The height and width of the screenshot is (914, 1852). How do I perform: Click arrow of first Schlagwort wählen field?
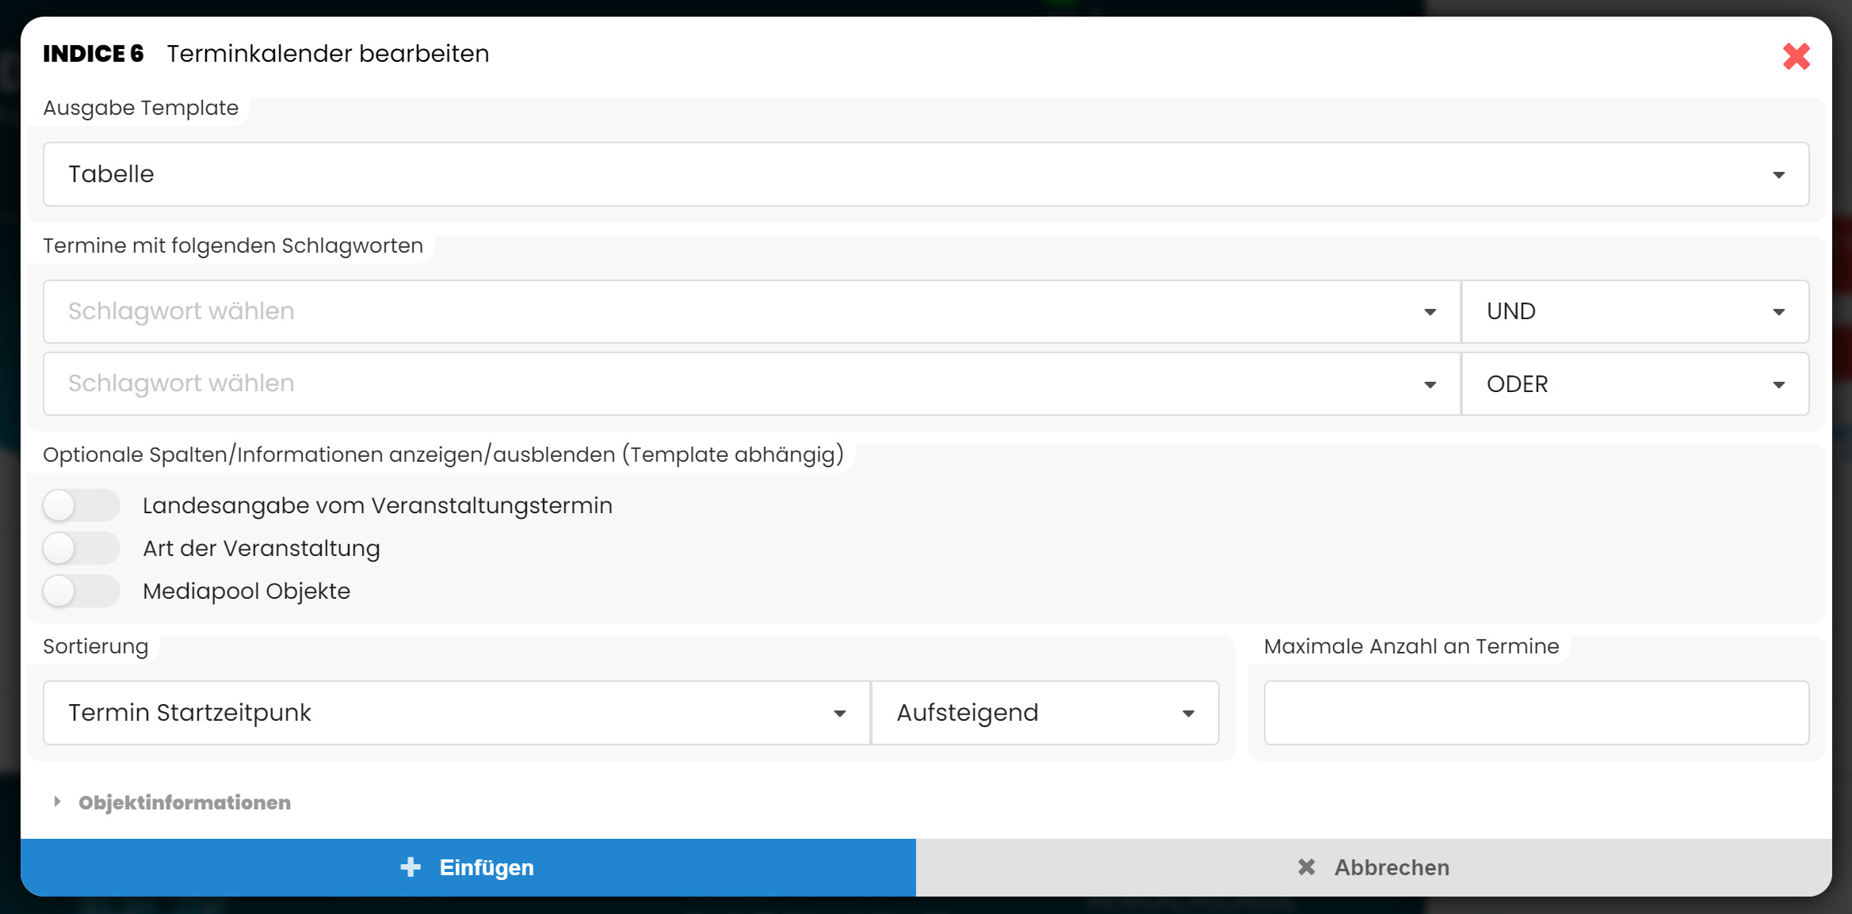point(1430,312)
